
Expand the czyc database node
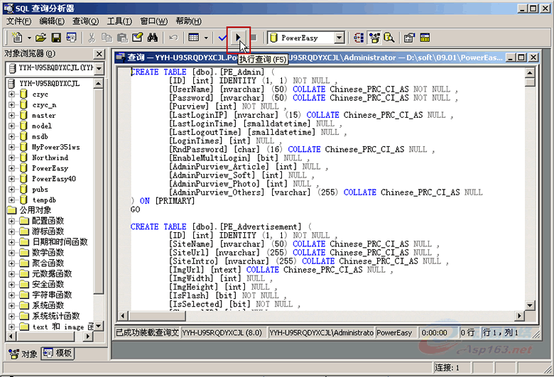pos(11,94)
